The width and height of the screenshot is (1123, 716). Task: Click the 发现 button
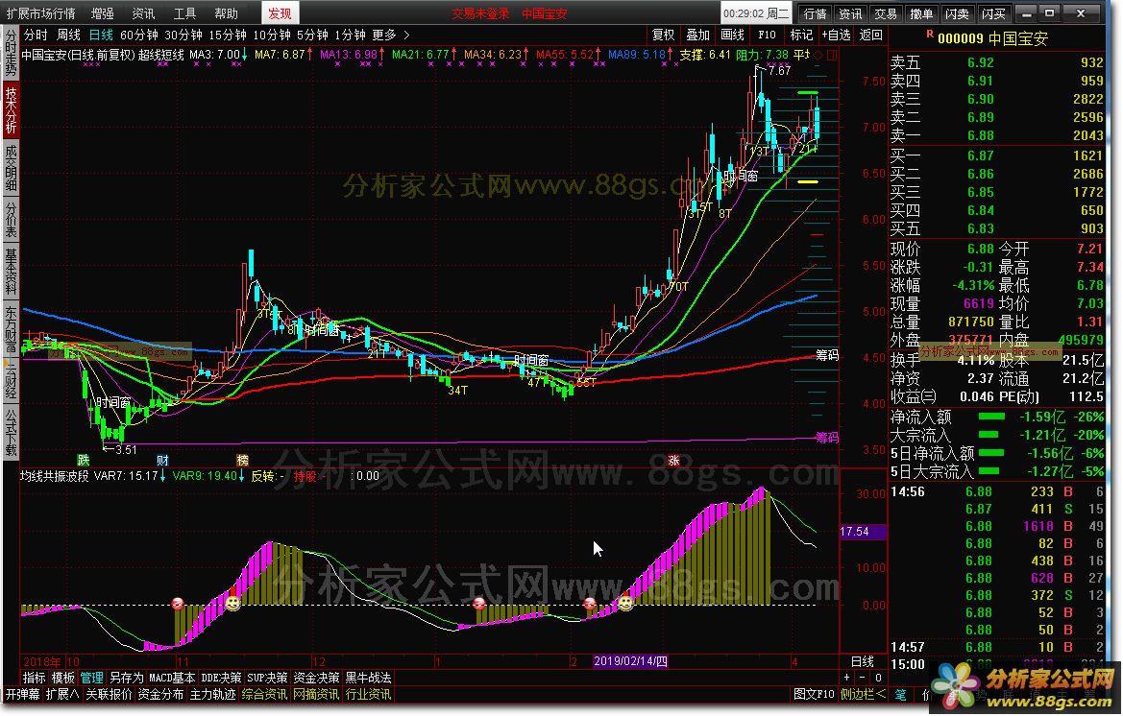[x=281, y=13]
